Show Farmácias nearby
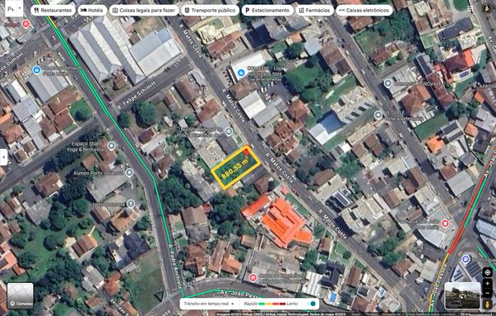This screenshot has height=316, width=496. tap(315, 10)
